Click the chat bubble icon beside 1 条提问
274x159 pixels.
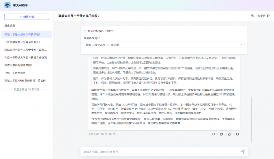[252, 16]
